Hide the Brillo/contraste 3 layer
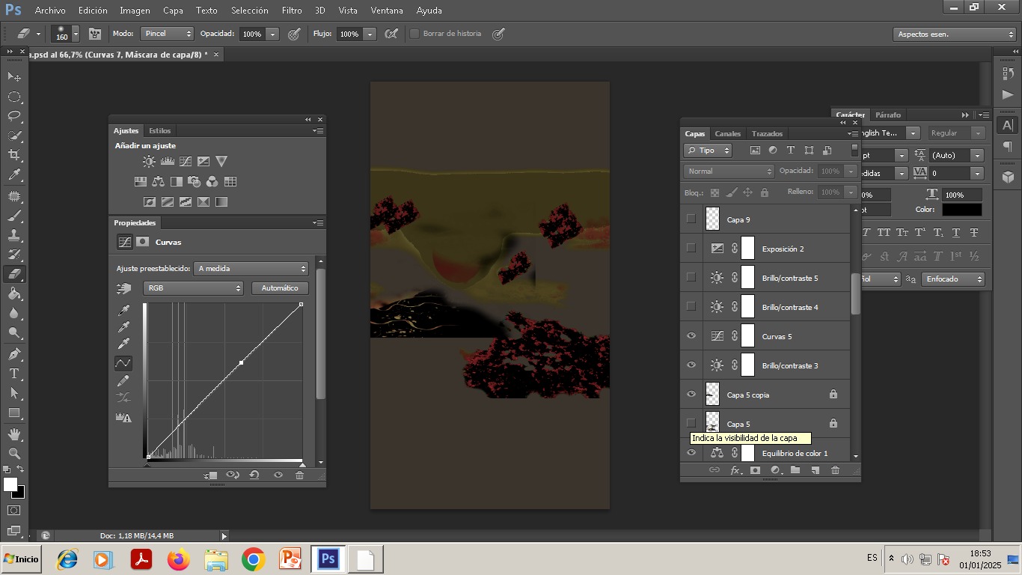Screen dimensions: 1022x575 (691, 365)
